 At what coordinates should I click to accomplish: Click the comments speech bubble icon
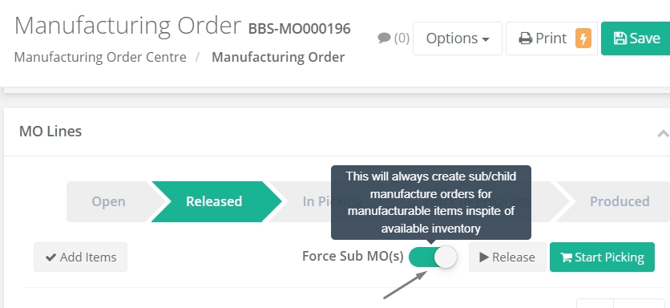[384, 38]
